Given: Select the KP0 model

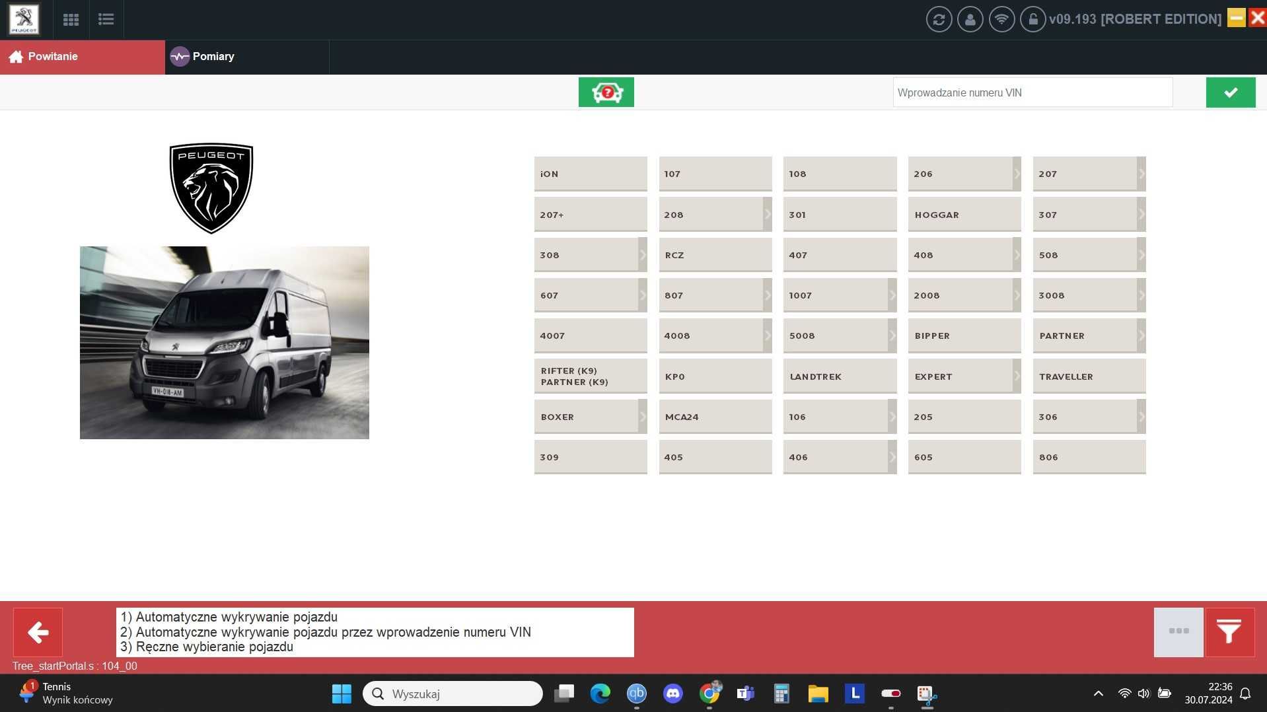Looking at the screenshot, I should (x=715, y=376).
